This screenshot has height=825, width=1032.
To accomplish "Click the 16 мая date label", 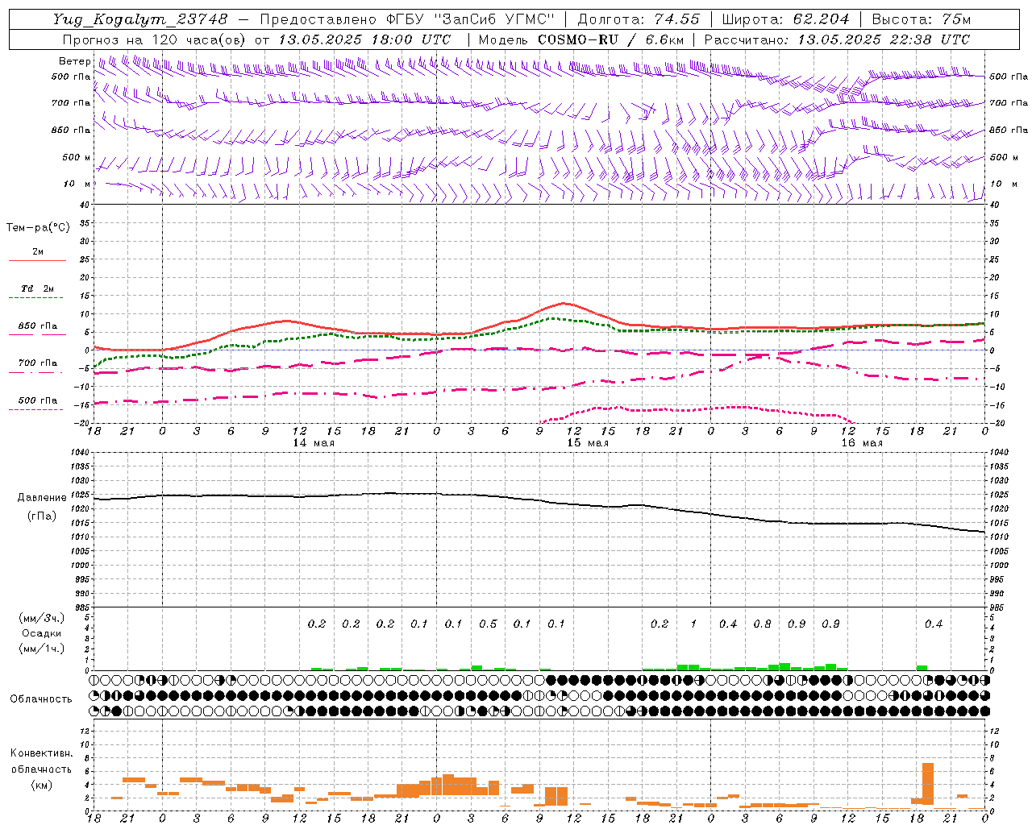I will tap(861, 443).
